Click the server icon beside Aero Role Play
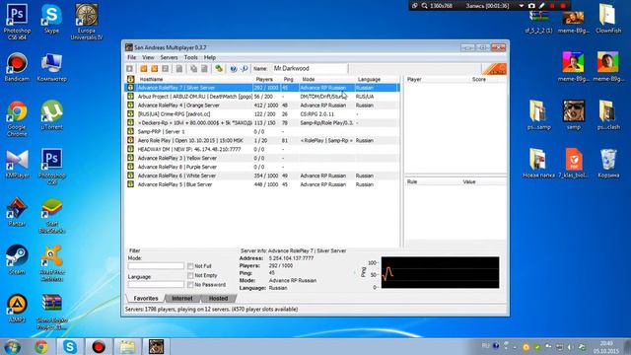 click(x=130, y=140)
